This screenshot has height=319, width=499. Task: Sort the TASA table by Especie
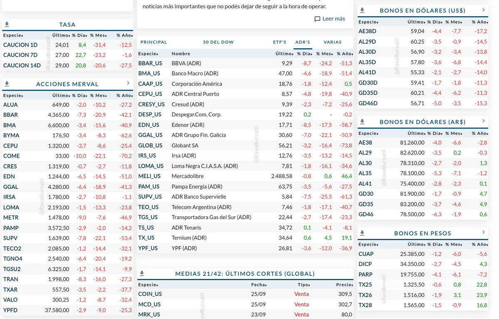coord(13,35)
